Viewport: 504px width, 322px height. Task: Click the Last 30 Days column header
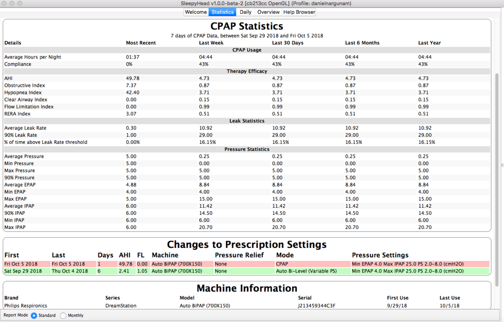click(x=287, y=43)
